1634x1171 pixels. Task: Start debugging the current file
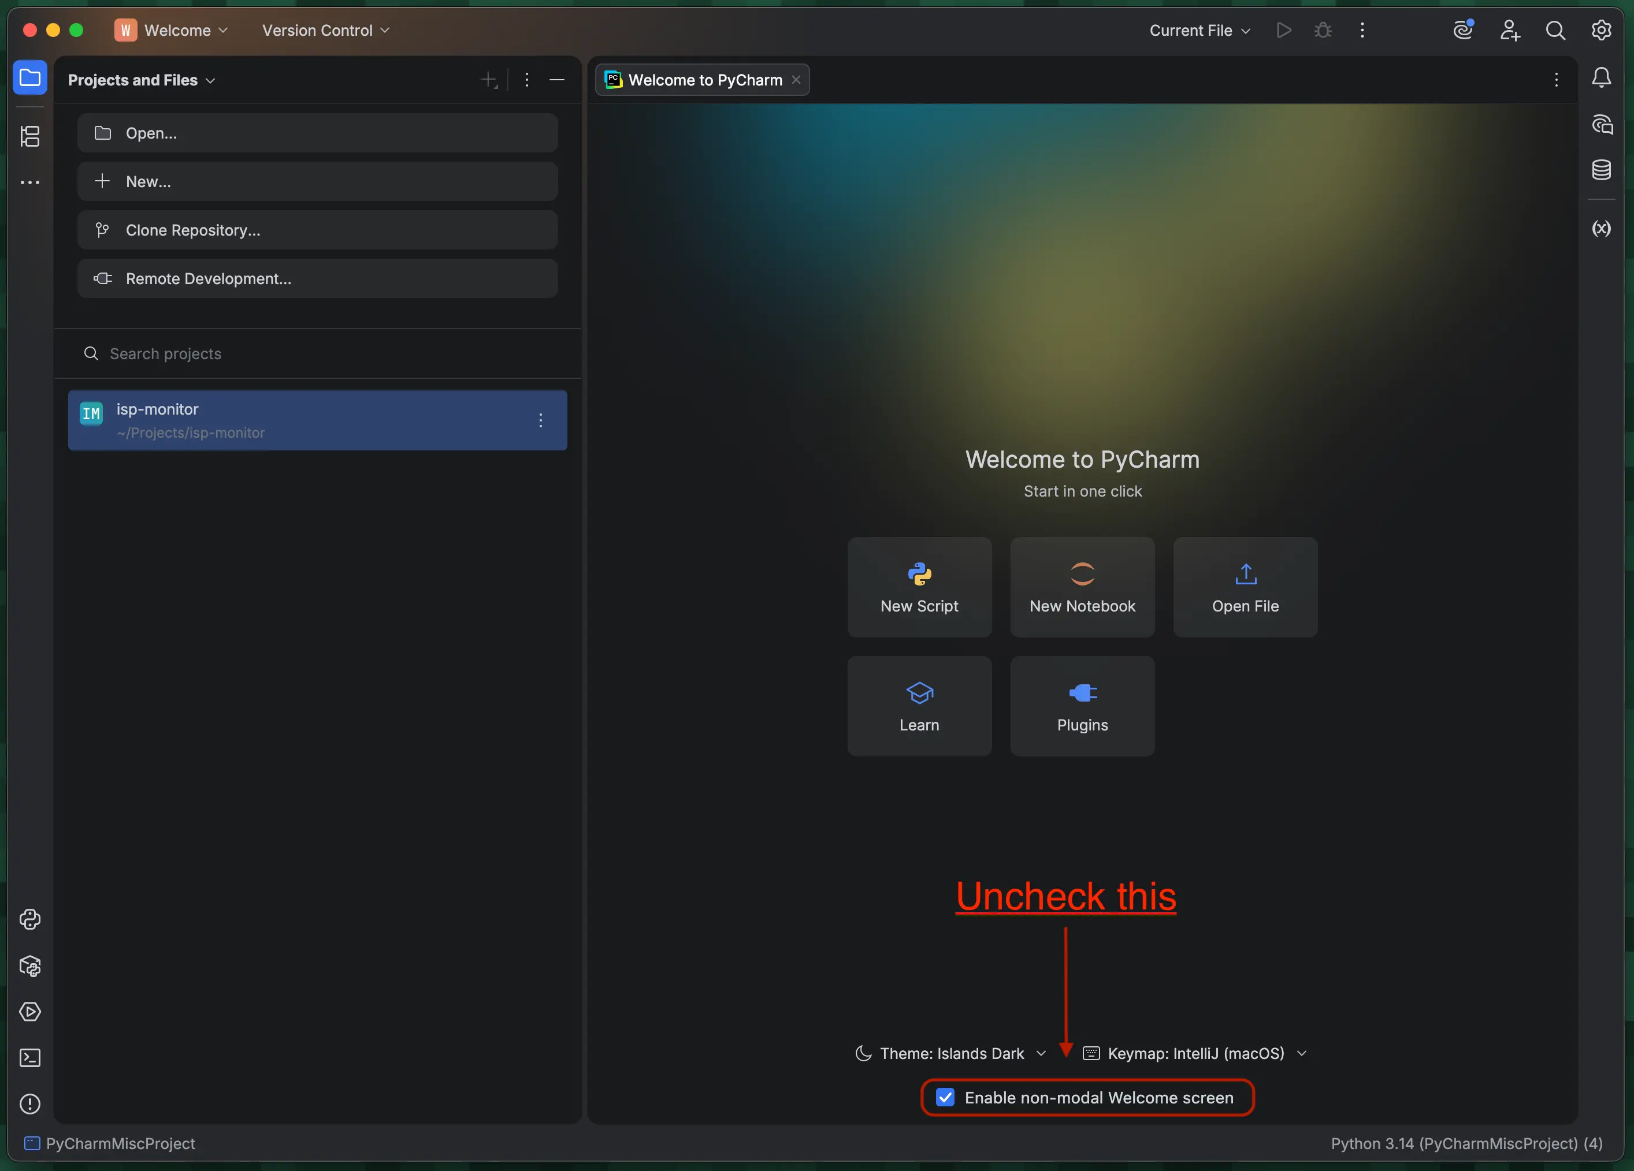(x=1324, y=30)
